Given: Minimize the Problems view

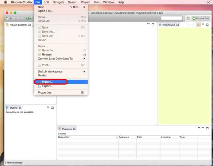Looking at the screenshot, I should pyautogui.click(x=203, y=128).
